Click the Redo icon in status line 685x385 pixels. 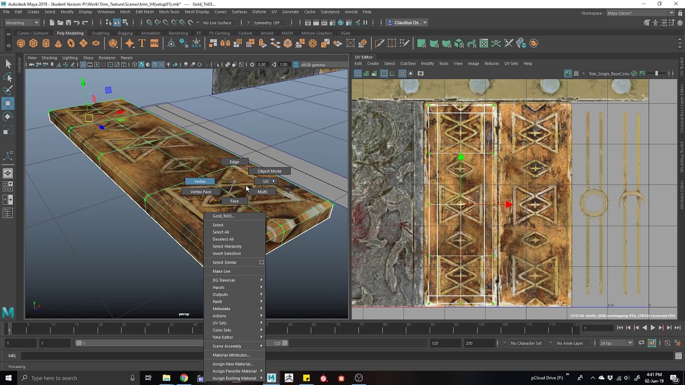click(x=85, y=22)
